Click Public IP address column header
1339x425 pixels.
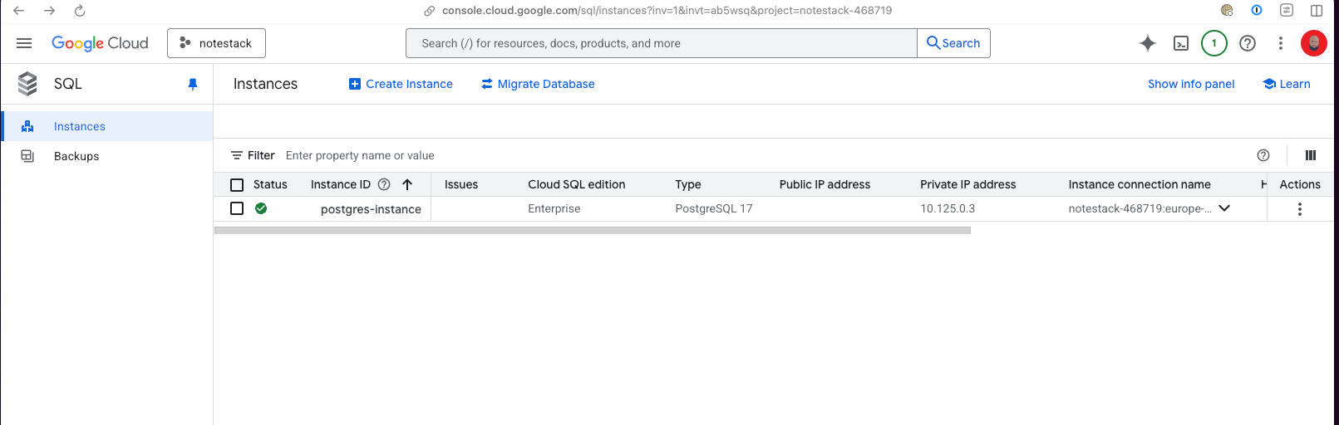[x=825, y=184]
